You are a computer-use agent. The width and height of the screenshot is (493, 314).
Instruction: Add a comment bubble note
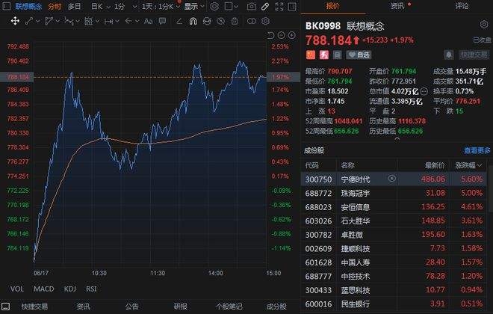pyautogui.click(x=162, y=21)
